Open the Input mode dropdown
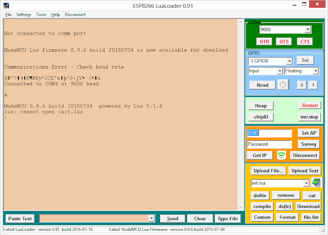The width and height of the screenshot is (328, 235). pos(280,71)
